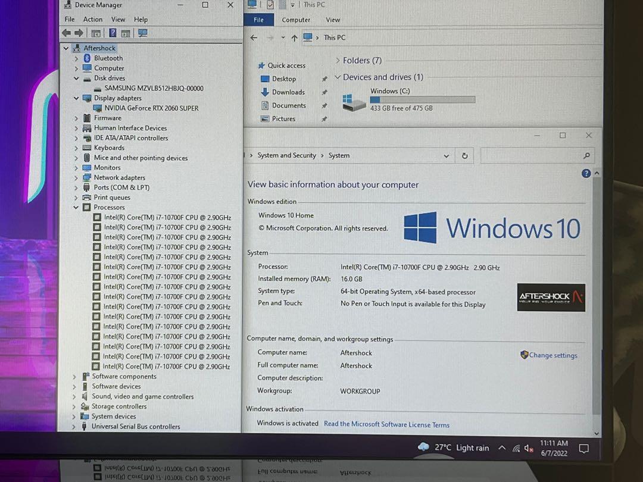Viewport: 643px width, 482px height.
Task: Open the System address bar history dropdown
Action: pyautogui.click(x=446, y=156)
